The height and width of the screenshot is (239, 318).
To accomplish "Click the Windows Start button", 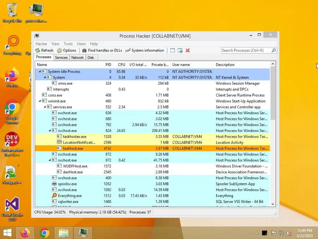I will point(7,233).
